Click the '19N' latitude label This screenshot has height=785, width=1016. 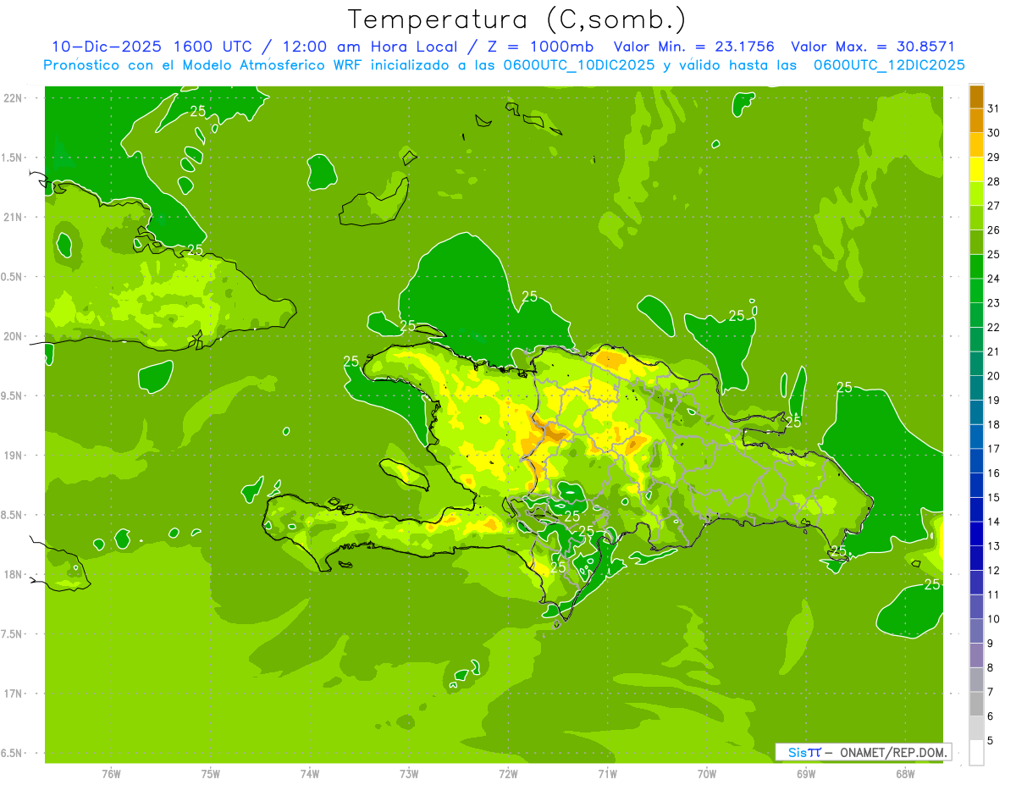click(12, 456)
